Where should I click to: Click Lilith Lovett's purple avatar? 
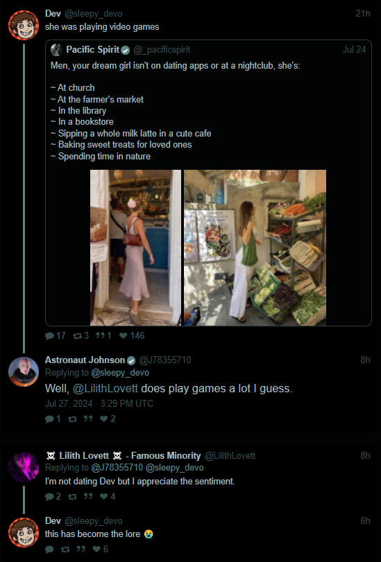pyautogui.click(x=24, y=467)
